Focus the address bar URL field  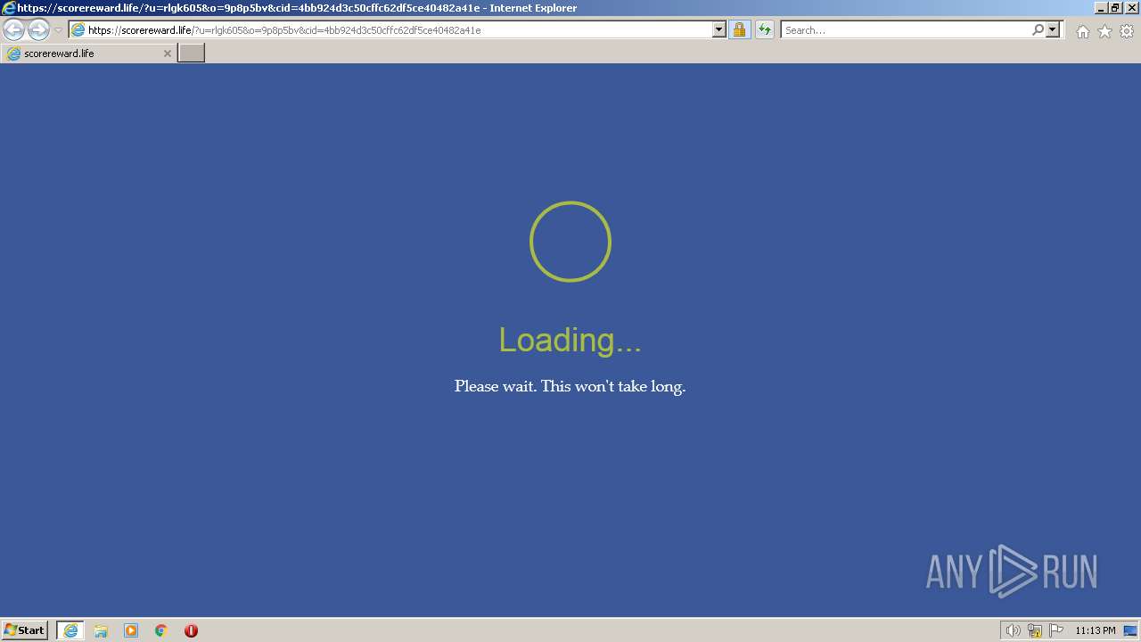point(398,29)
